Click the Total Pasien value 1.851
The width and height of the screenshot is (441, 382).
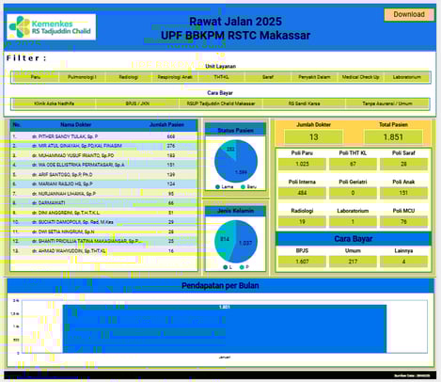point(393,137)
